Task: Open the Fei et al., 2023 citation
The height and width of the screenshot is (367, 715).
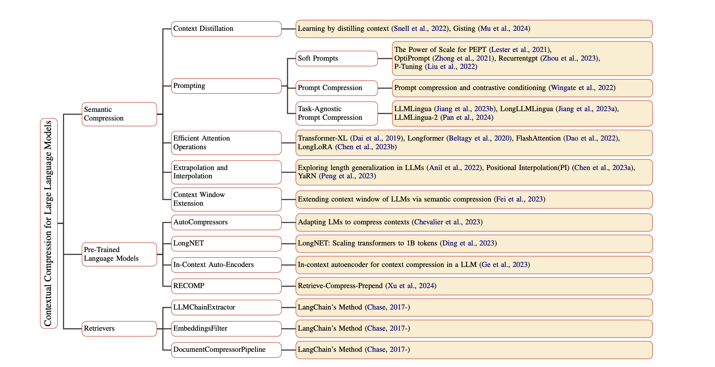Action: pos(519,199)
